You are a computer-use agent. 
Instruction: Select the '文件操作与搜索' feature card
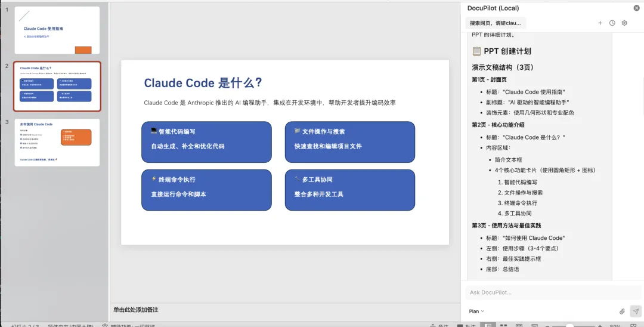[350, 142]
